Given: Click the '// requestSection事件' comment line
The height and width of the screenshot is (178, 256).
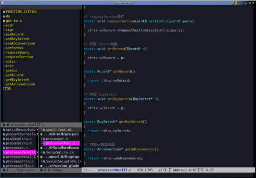Looking at the screenshot, I should coord(104,17).
